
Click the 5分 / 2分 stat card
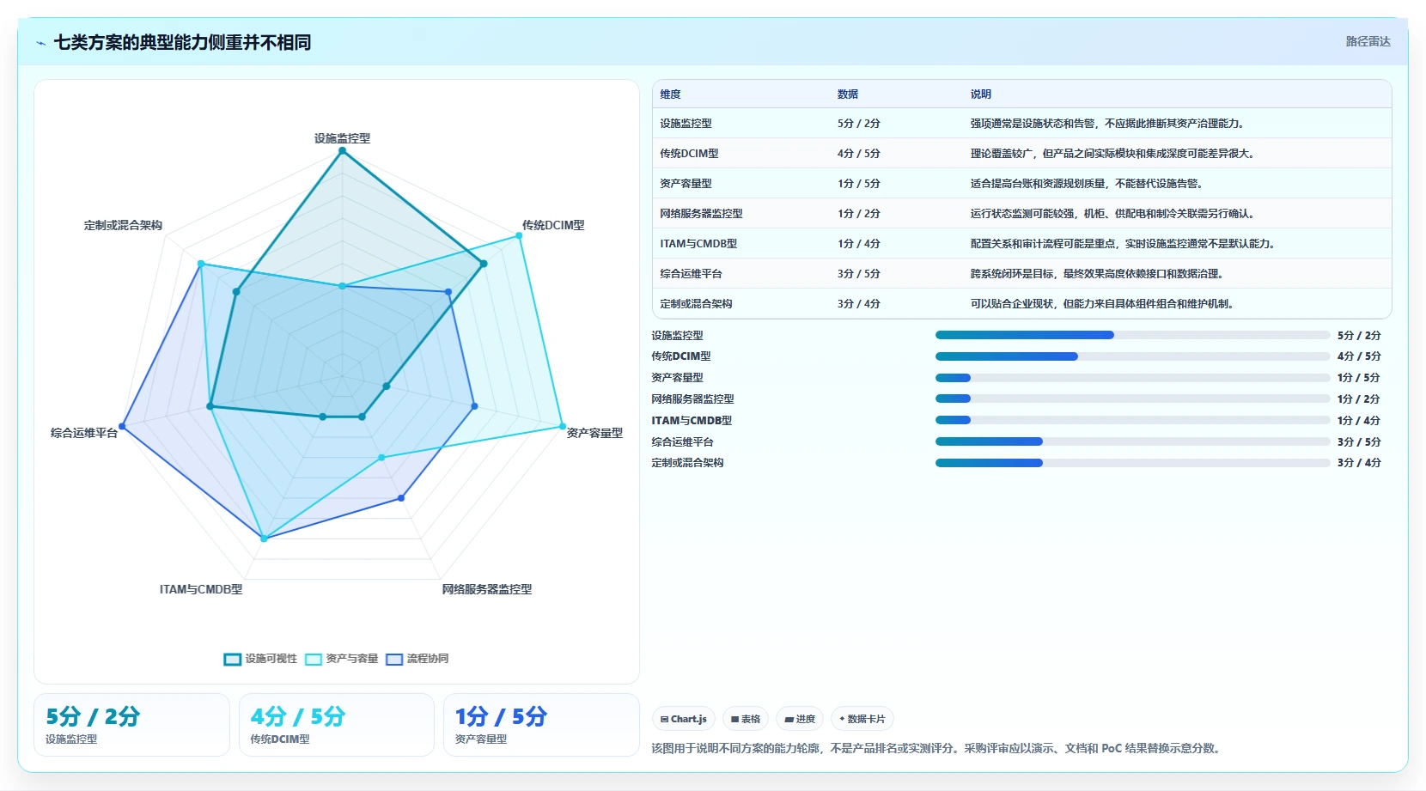tap(131, 725)
